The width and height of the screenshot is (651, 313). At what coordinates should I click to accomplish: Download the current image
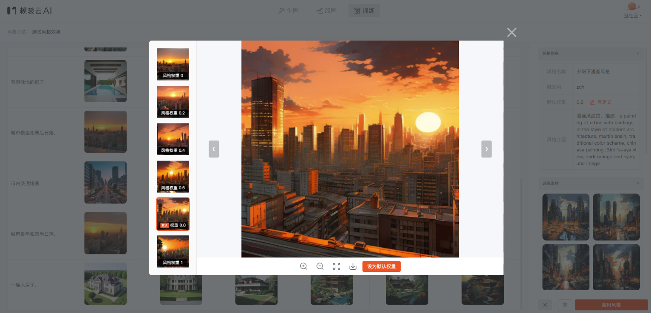tap(353, 266)
